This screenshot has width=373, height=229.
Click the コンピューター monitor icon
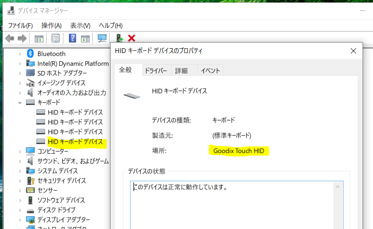tap(30, 151)
